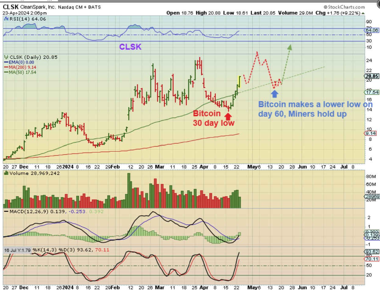Screen dimensions: 380x290
Task: Click the 16 Jul Y:1.79 cursor readout
Action: [17, 250]
